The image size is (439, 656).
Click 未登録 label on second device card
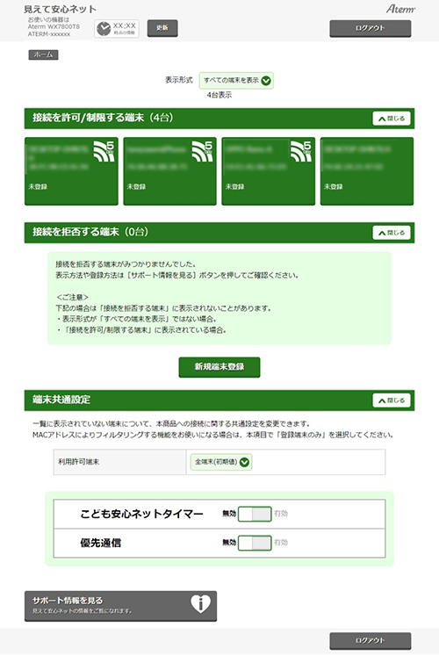coord(136,186)
